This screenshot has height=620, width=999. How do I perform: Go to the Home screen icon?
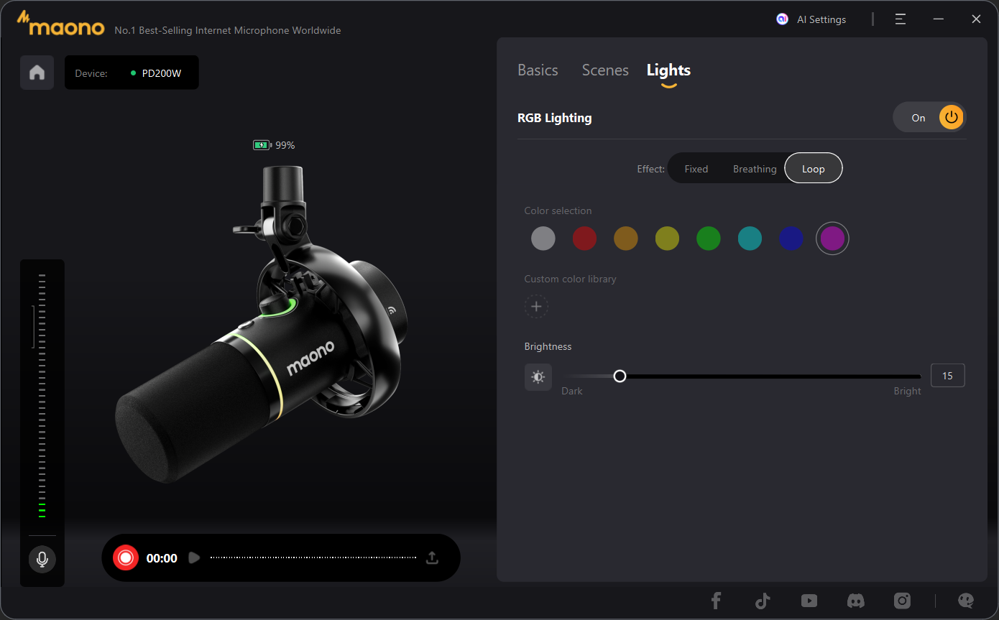pos(37,73)
